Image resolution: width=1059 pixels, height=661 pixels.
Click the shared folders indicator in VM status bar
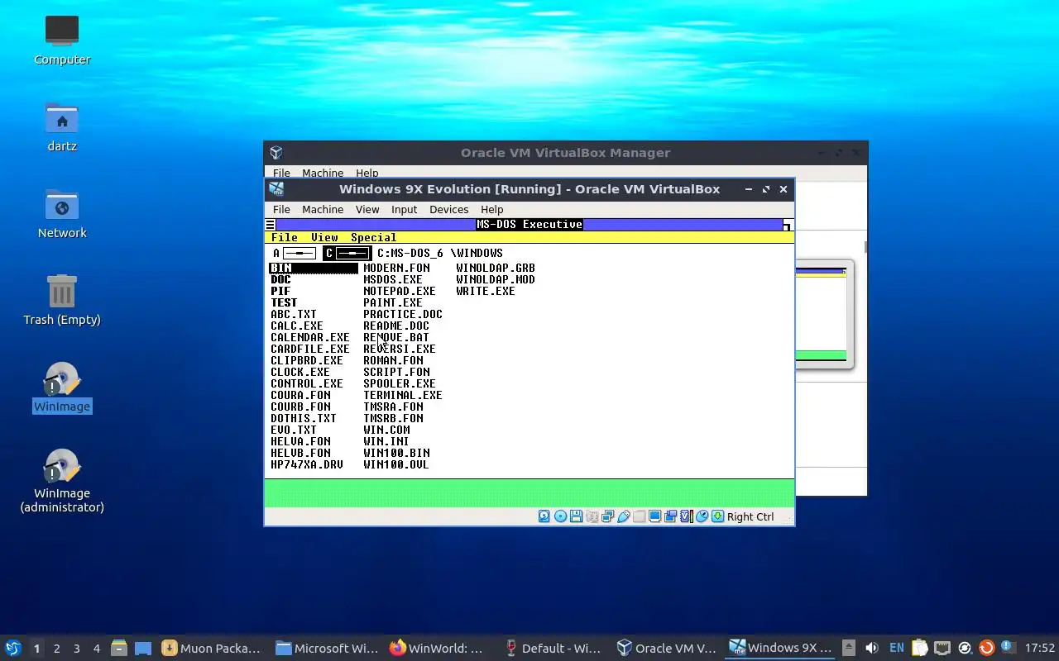point(639,516)
